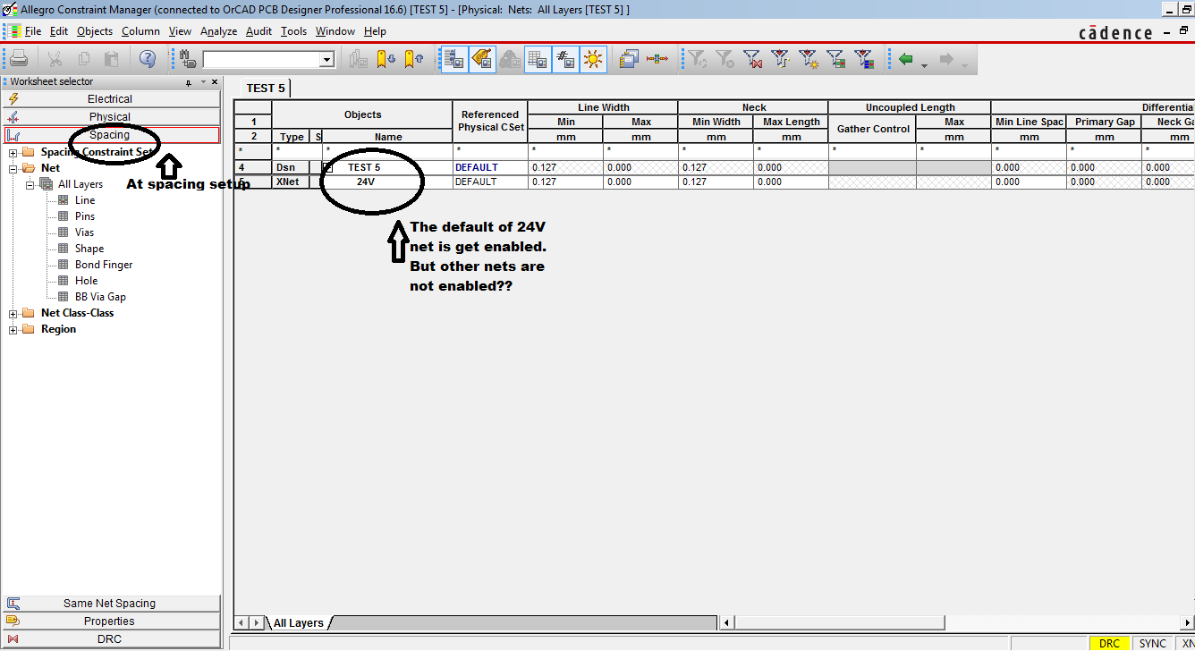
Task: Toggle the Worksheet selector pin
Action: pos(189,82)
